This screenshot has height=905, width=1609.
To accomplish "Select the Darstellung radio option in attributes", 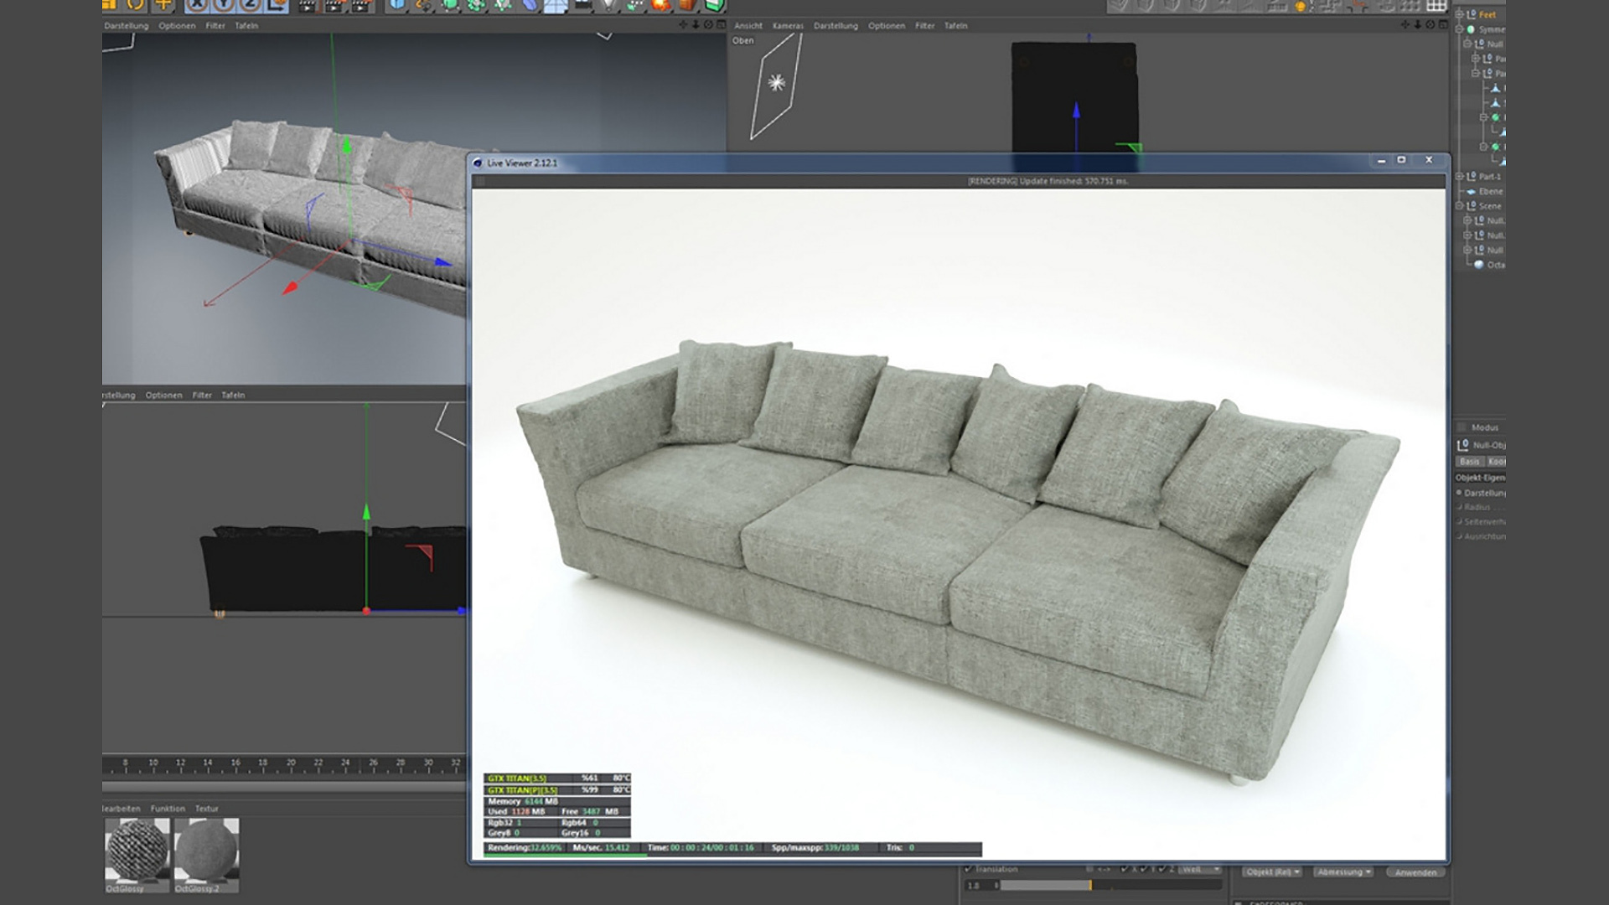I will pyautogui.click(x=1459, y=493).
